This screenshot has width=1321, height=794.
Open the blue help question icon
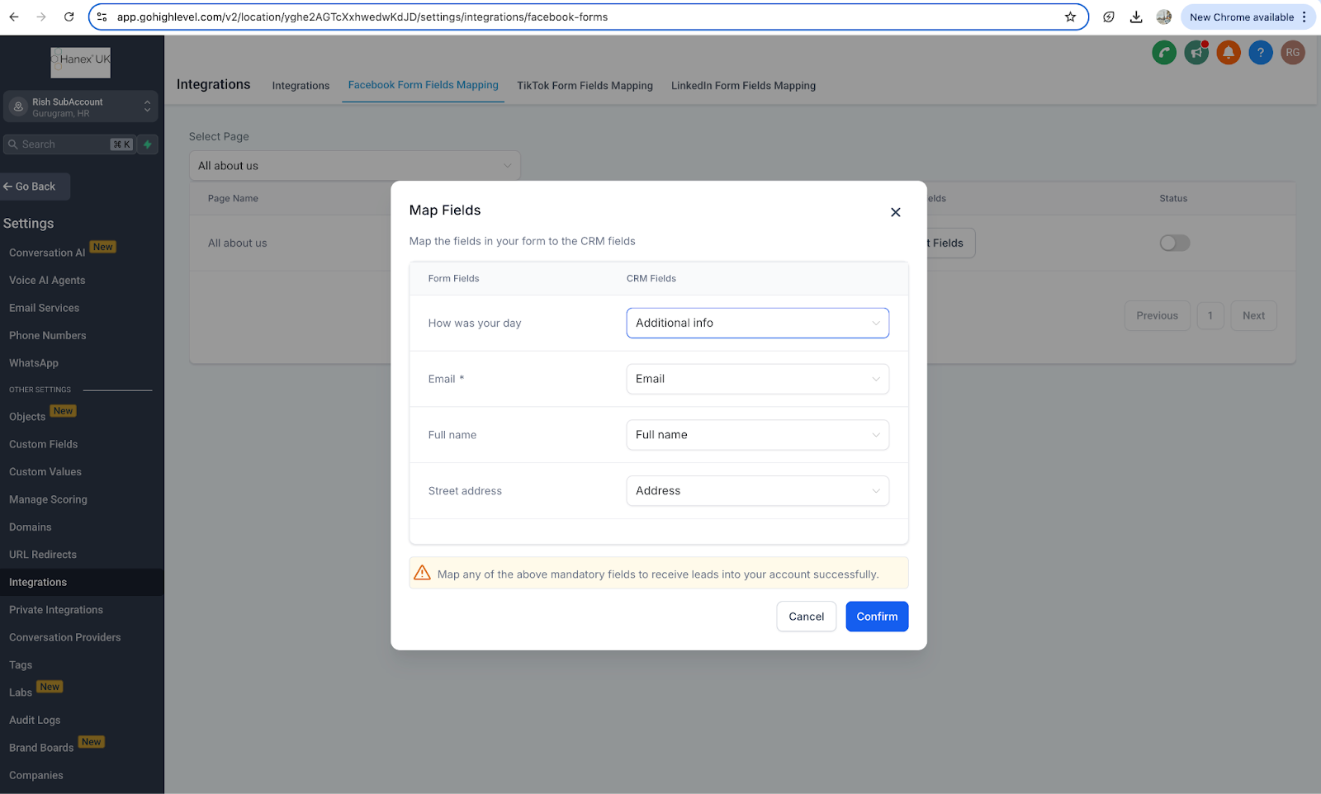coord(1261,53)
